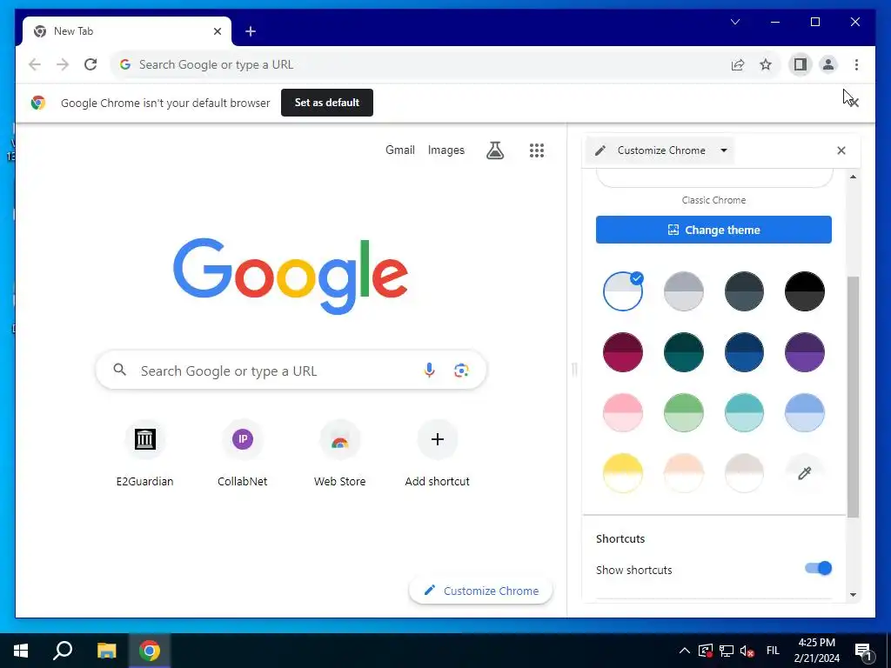
Task: Open the profile avatar menu
Action: (x=828, y=64)
